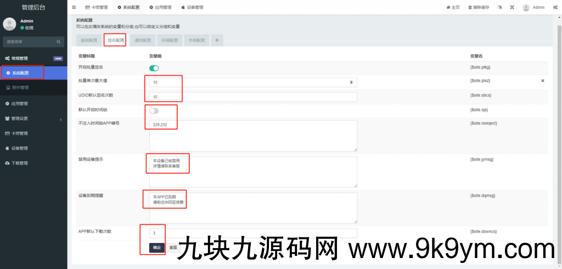This screenshot has height=269, width=562.
Task: Toggle the 开启批量签名 switch
Action: click(x=154, y=68)
